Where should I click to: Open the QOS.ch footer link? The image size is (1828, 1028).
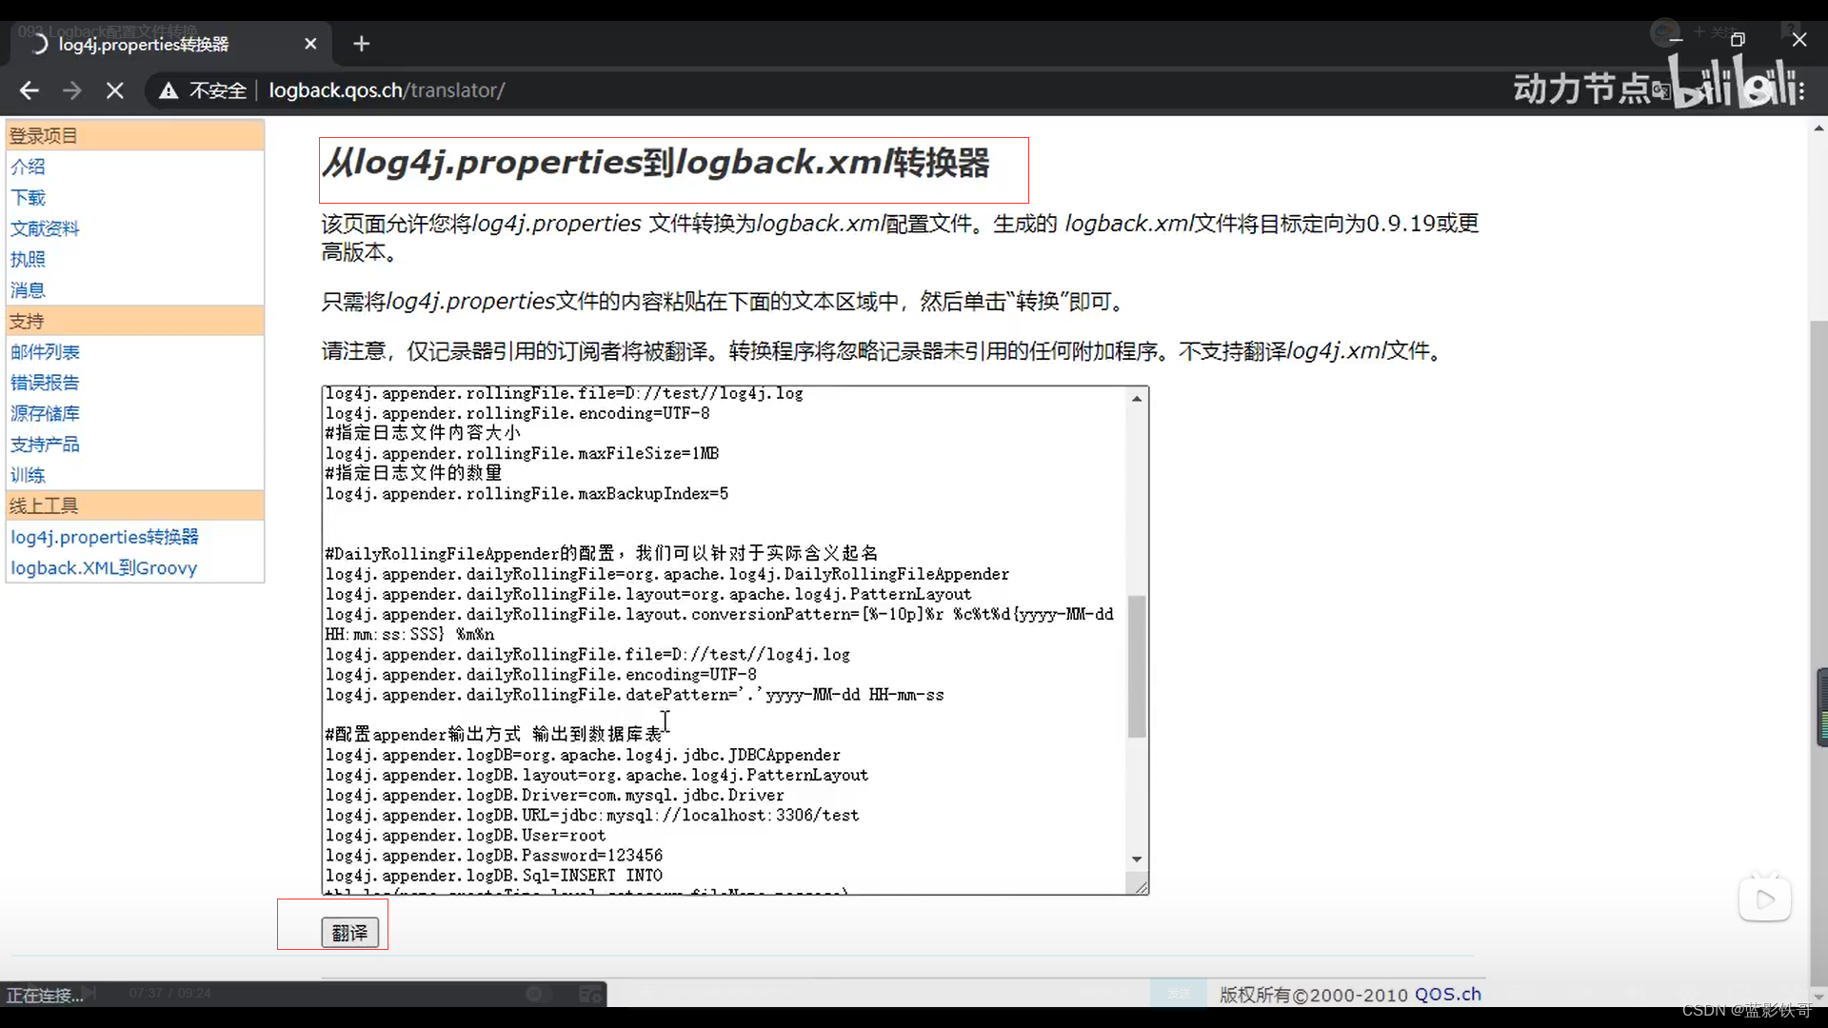pos(1447,994)
